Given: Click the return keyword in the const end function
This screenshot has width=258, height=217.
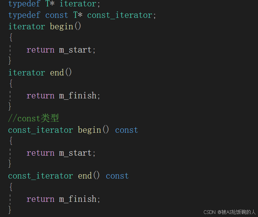Looking at the screenshot, I should point(40,199).
